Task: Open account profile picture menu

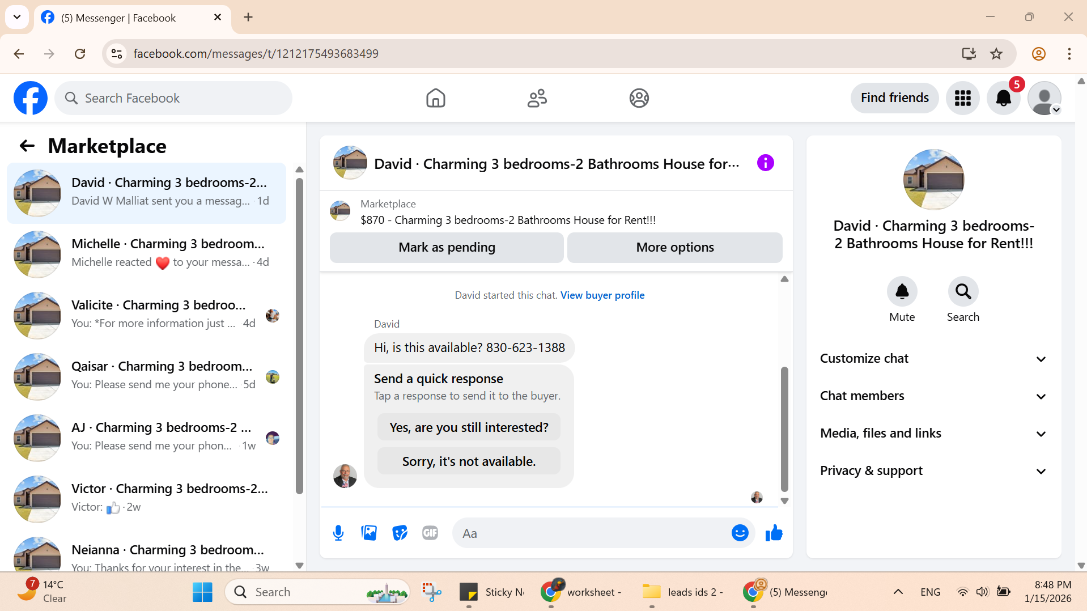Action: click(1044, 98)
